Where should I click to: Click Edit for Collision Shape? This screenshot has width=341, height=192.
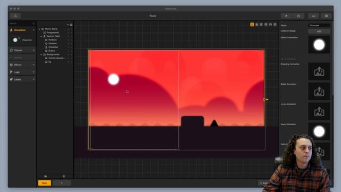pyautogui.click(x=319, y=31)
